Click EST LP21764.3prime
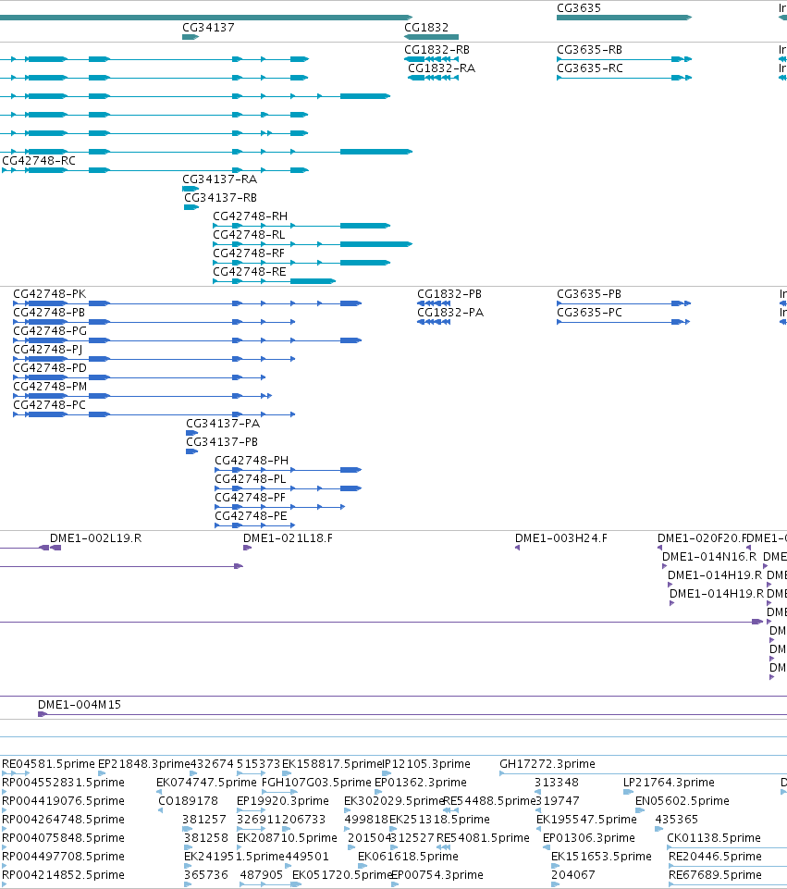Viewport: 787px width, 889px height. pyautogui.click(x=670, y=783)
